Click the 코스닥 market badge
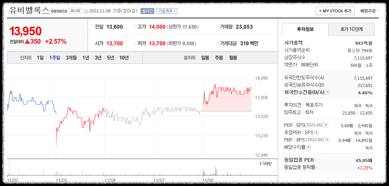 75,11
